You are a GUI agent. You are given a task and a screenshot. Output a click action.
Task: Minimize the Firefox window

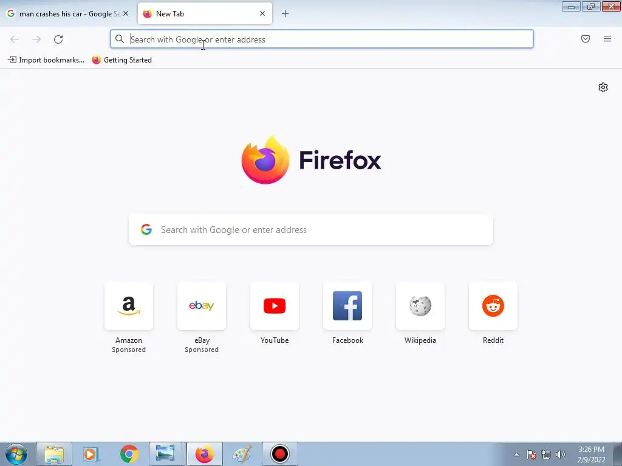pos(571,6)
